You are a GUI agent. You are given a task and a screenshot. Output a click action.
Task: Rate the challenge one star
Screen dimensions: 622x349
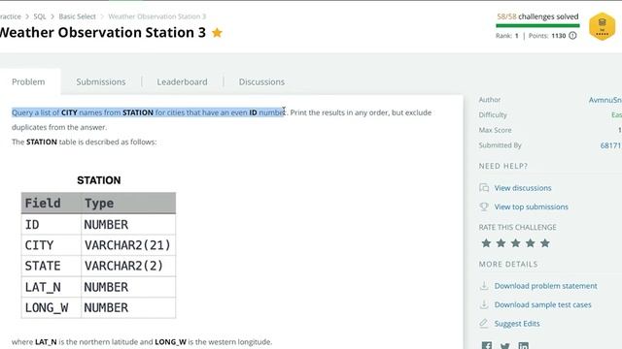[486, 243]
